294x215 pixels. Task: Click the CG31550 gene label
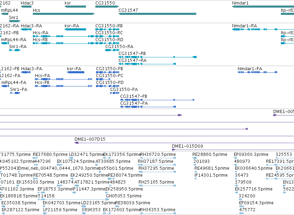click(x=105, y=3)
